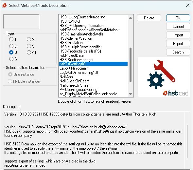Screen dimensions: 193x170
Task: Select highlighted hsbTslSettingsIO entry
Action: (93, 64)
